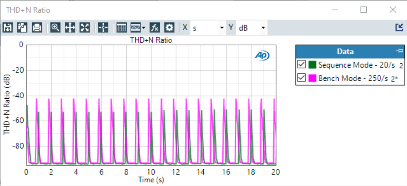Open the data table view icon
The height and width of the screenshot is (186, 407).
coord(121,28)
